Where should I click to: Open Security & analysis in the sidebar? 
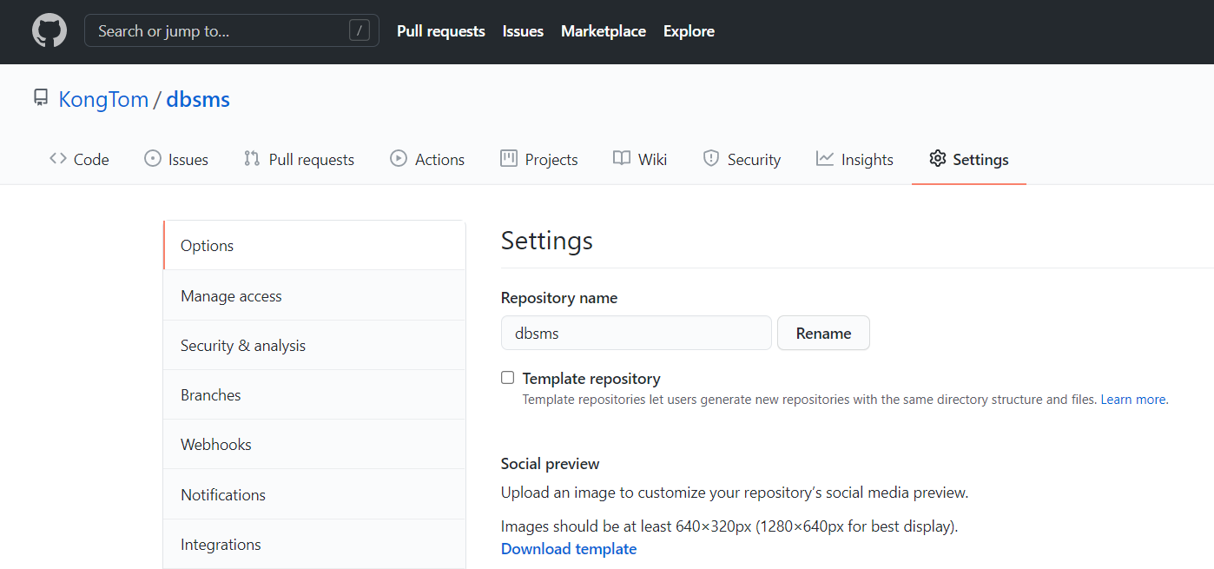[314, 345]
